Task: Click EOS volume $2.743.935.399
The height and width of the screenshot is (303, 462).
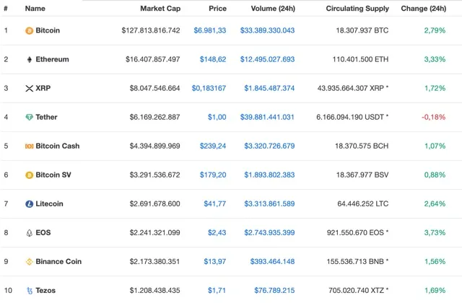Action: coord(269,232)
